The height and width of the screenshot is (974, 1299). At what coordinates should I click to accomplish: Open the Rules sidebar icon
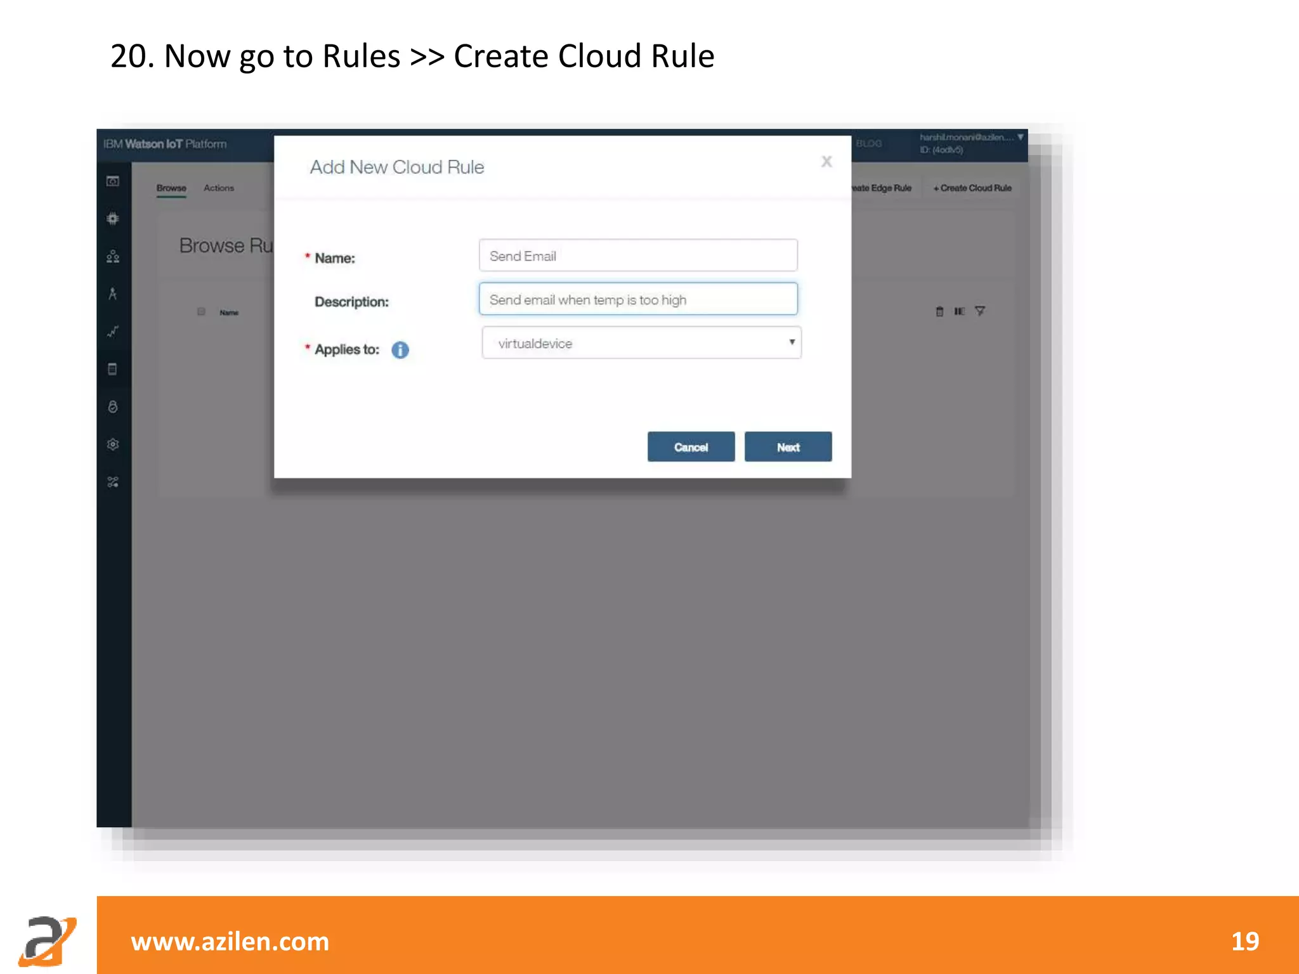pos(113,369)
